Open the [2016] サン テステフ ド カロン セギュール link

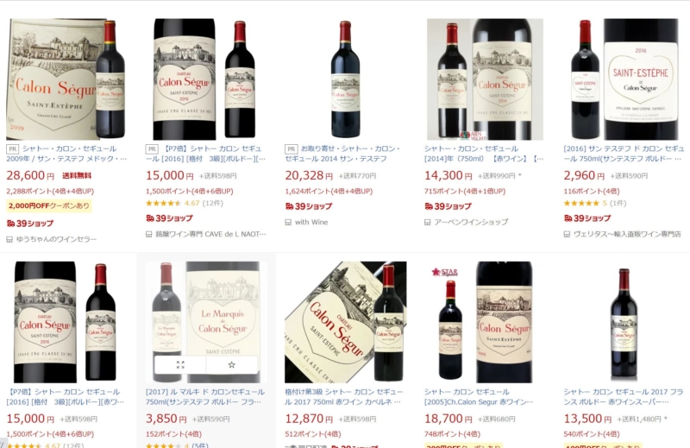click(x=624, y=154)
